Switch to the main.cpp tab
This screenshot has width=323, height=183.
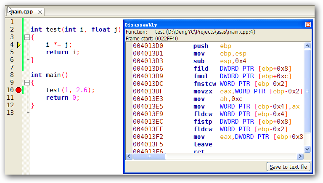point(22,12)
